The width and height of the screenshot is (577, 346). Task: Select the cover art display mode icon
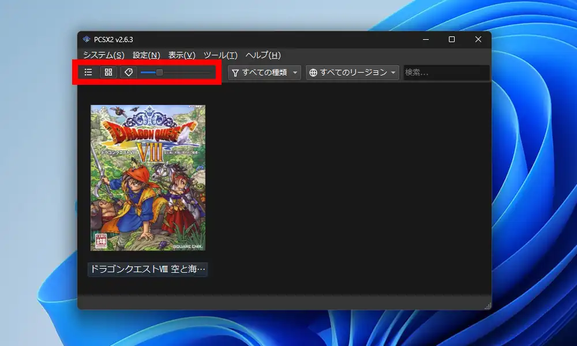coord(128,72)
